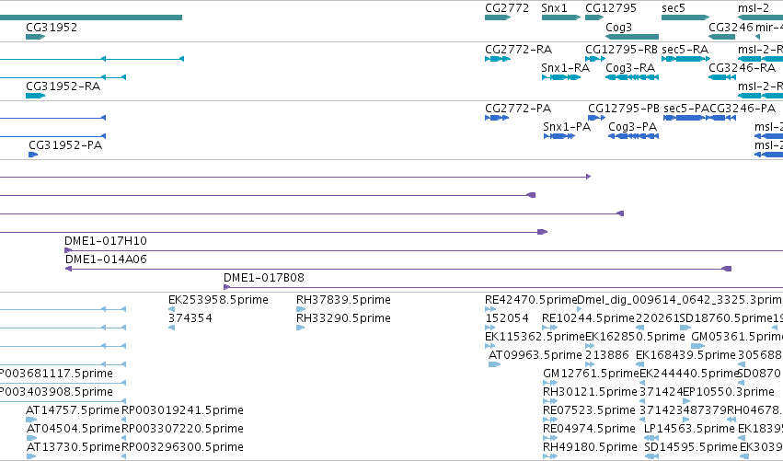Screen dimensions: 783x461
Task: Click EST 220261 label
Action: pos(658,318)
